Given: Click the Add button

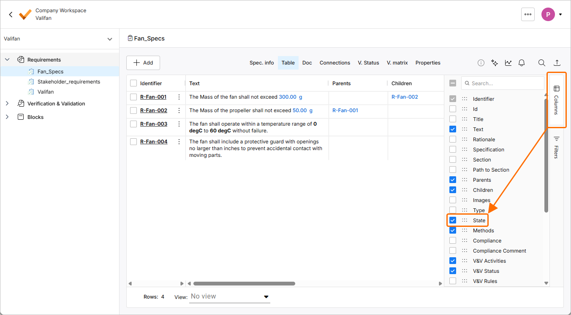Looking at the screenshot, I should click(143, 63).
